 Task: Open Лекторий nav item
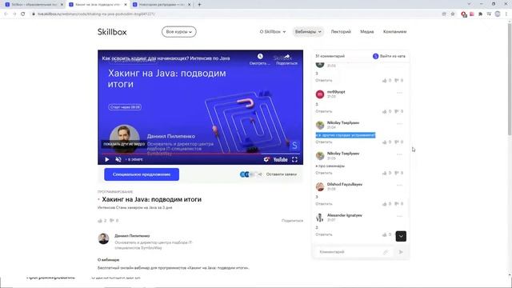point(341,32)
